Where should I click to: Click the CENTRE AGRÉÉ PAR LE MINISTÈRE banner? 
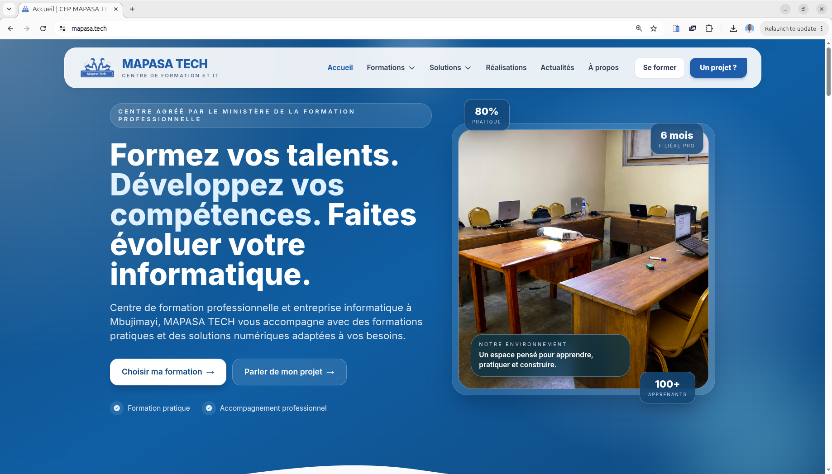point(271,115)
